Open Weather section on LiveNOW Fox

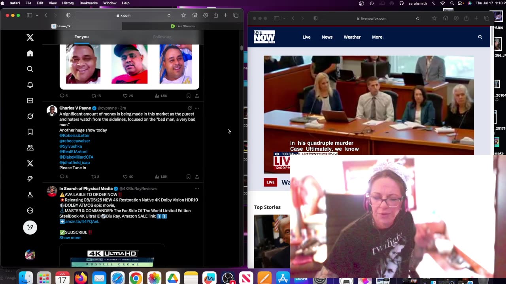[352, 37]
